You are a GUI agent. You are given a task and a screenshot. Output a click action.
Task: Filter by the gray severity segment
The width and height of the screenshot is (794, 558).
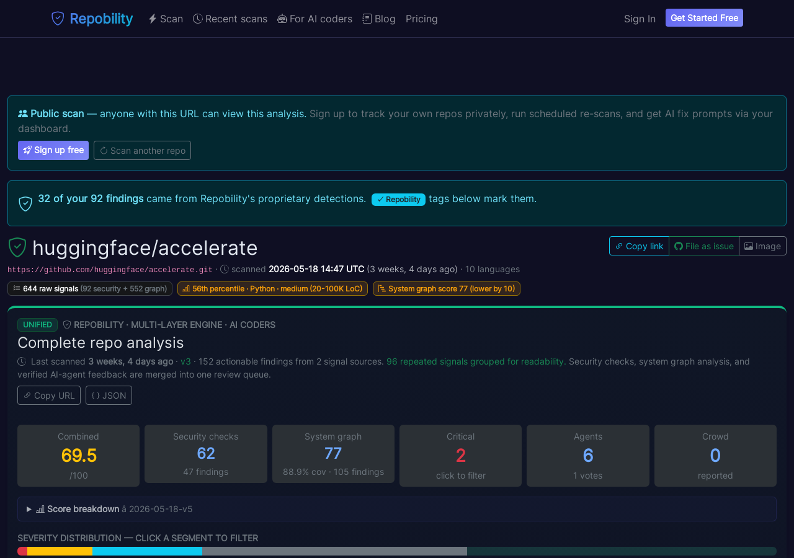334,551
